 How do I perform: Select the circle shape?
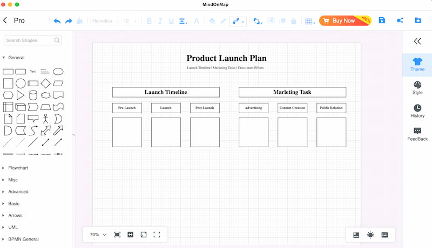pos(21,84)
